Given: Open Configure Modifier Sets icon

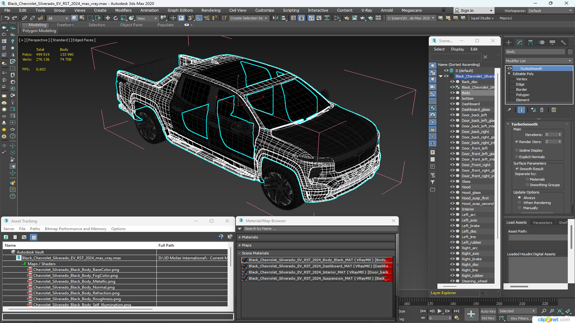Looking at the screenshot, I should click(554, 110).
